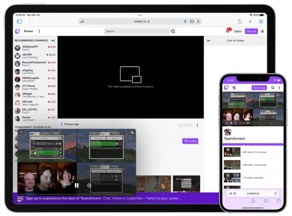The image size is (292, 216).
Task: Follow the TeamArment channel
Action: click(190, 141)
